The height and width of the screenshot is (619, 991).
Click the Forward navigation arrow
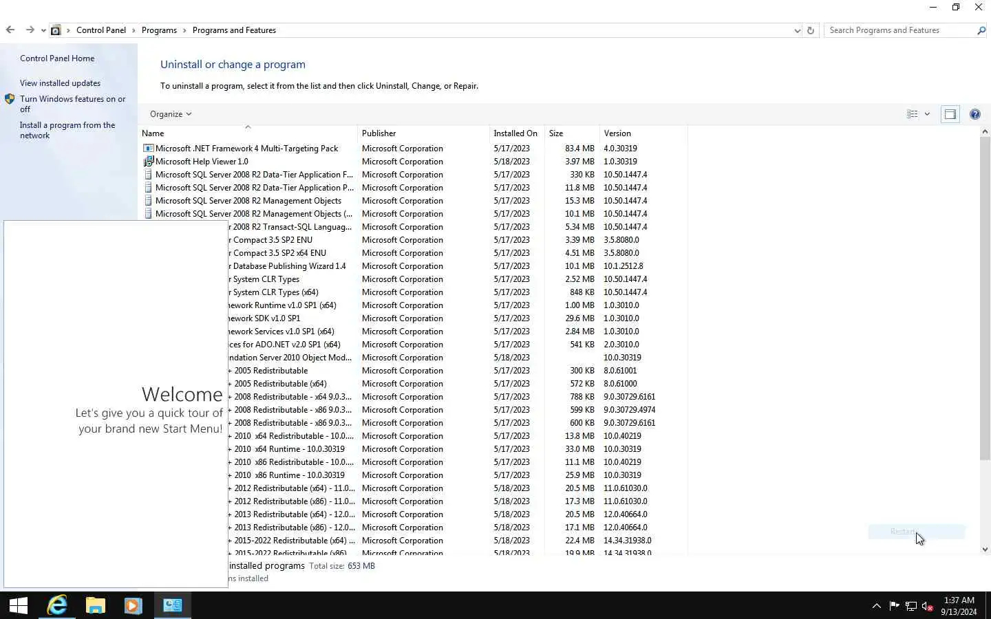(x=30, y=30)
